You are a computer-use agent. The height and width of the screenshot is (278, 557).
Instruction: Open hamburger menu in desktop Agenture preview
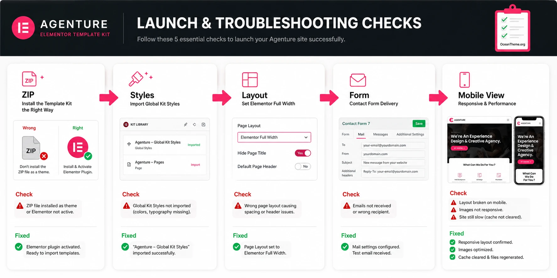[508, 120]
